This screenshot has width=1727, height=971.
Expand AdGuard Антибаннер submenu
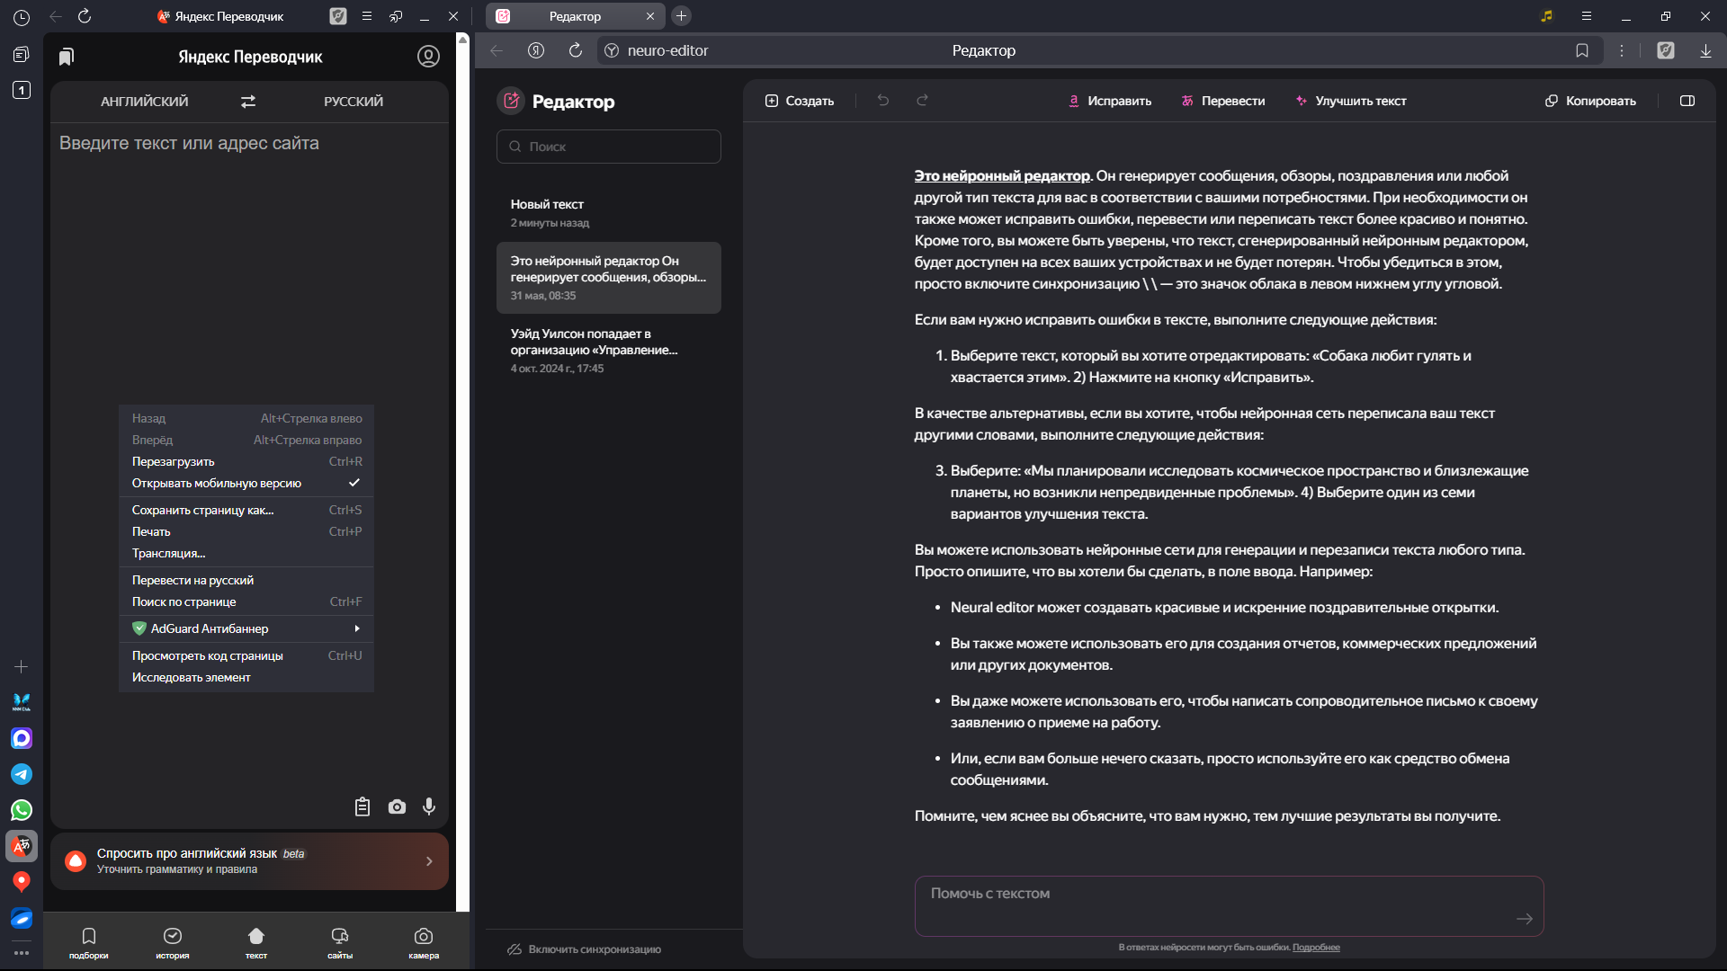pyautogui.click(x=246, y=628)
